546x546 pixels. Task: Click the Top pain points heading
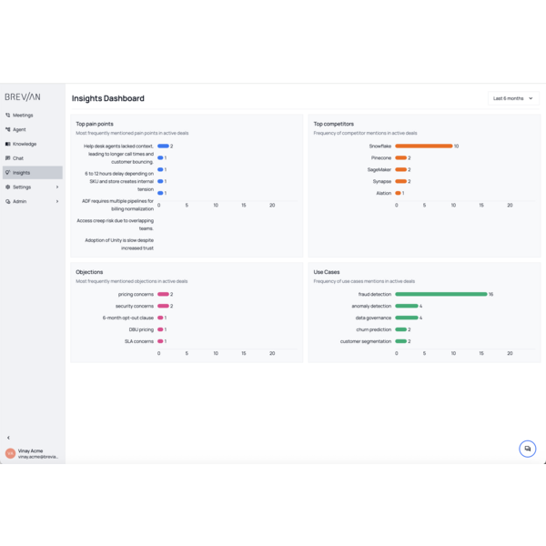[x=95, y=124]
